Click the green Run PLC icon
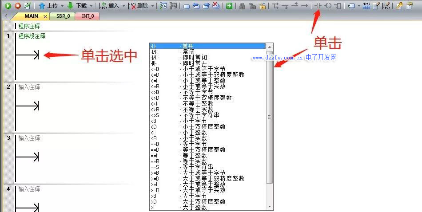Screen dimensions: 422x212 (x=8, y=6)
